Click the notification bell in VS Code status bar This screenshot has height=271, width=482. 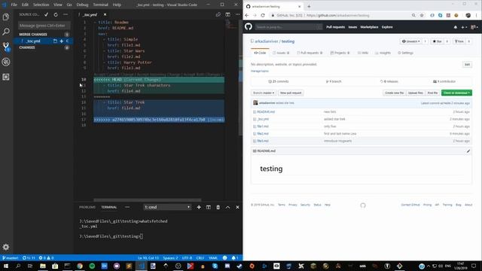(234, 257)
